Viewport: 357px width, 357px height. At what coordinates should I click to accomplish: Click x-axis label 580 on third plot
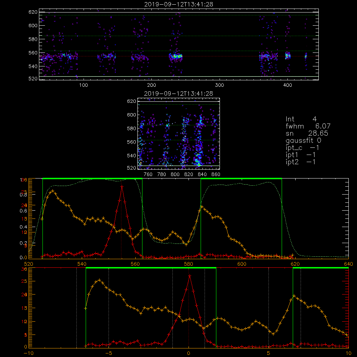click(188, 264)
